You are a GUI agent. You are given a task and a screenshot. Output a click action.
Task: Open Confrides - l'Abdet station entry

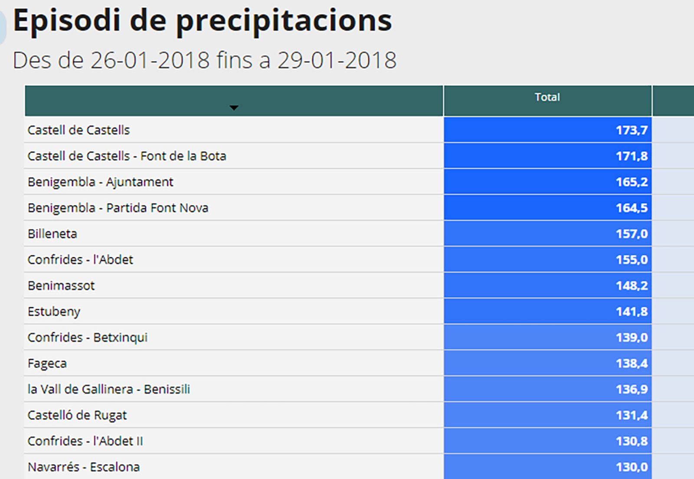pyautogui.click(x=80, y=260)
